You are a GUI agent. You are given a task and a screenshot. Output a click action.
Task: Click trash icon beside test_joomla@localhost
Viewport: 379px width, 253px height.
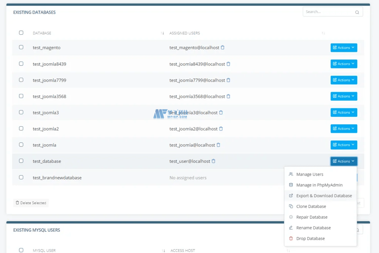coord(218,145)
